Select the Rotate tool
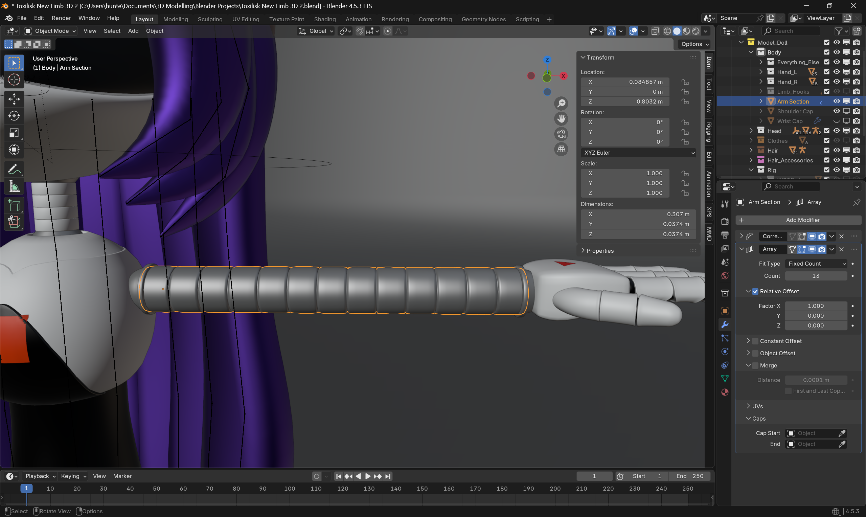 [x=14, y=116]
